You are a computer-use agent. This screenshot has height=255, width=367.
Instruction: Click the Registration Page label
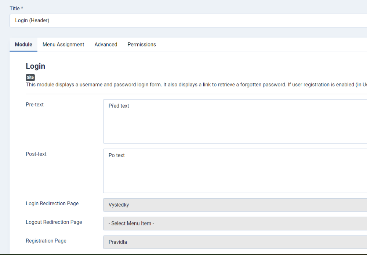(46, 241)
